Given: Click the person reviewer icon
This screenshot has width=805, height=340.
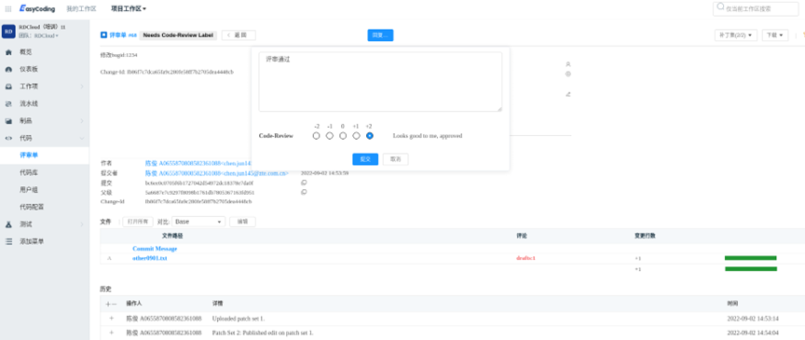Looking at the screenshot, I should 568,64.
